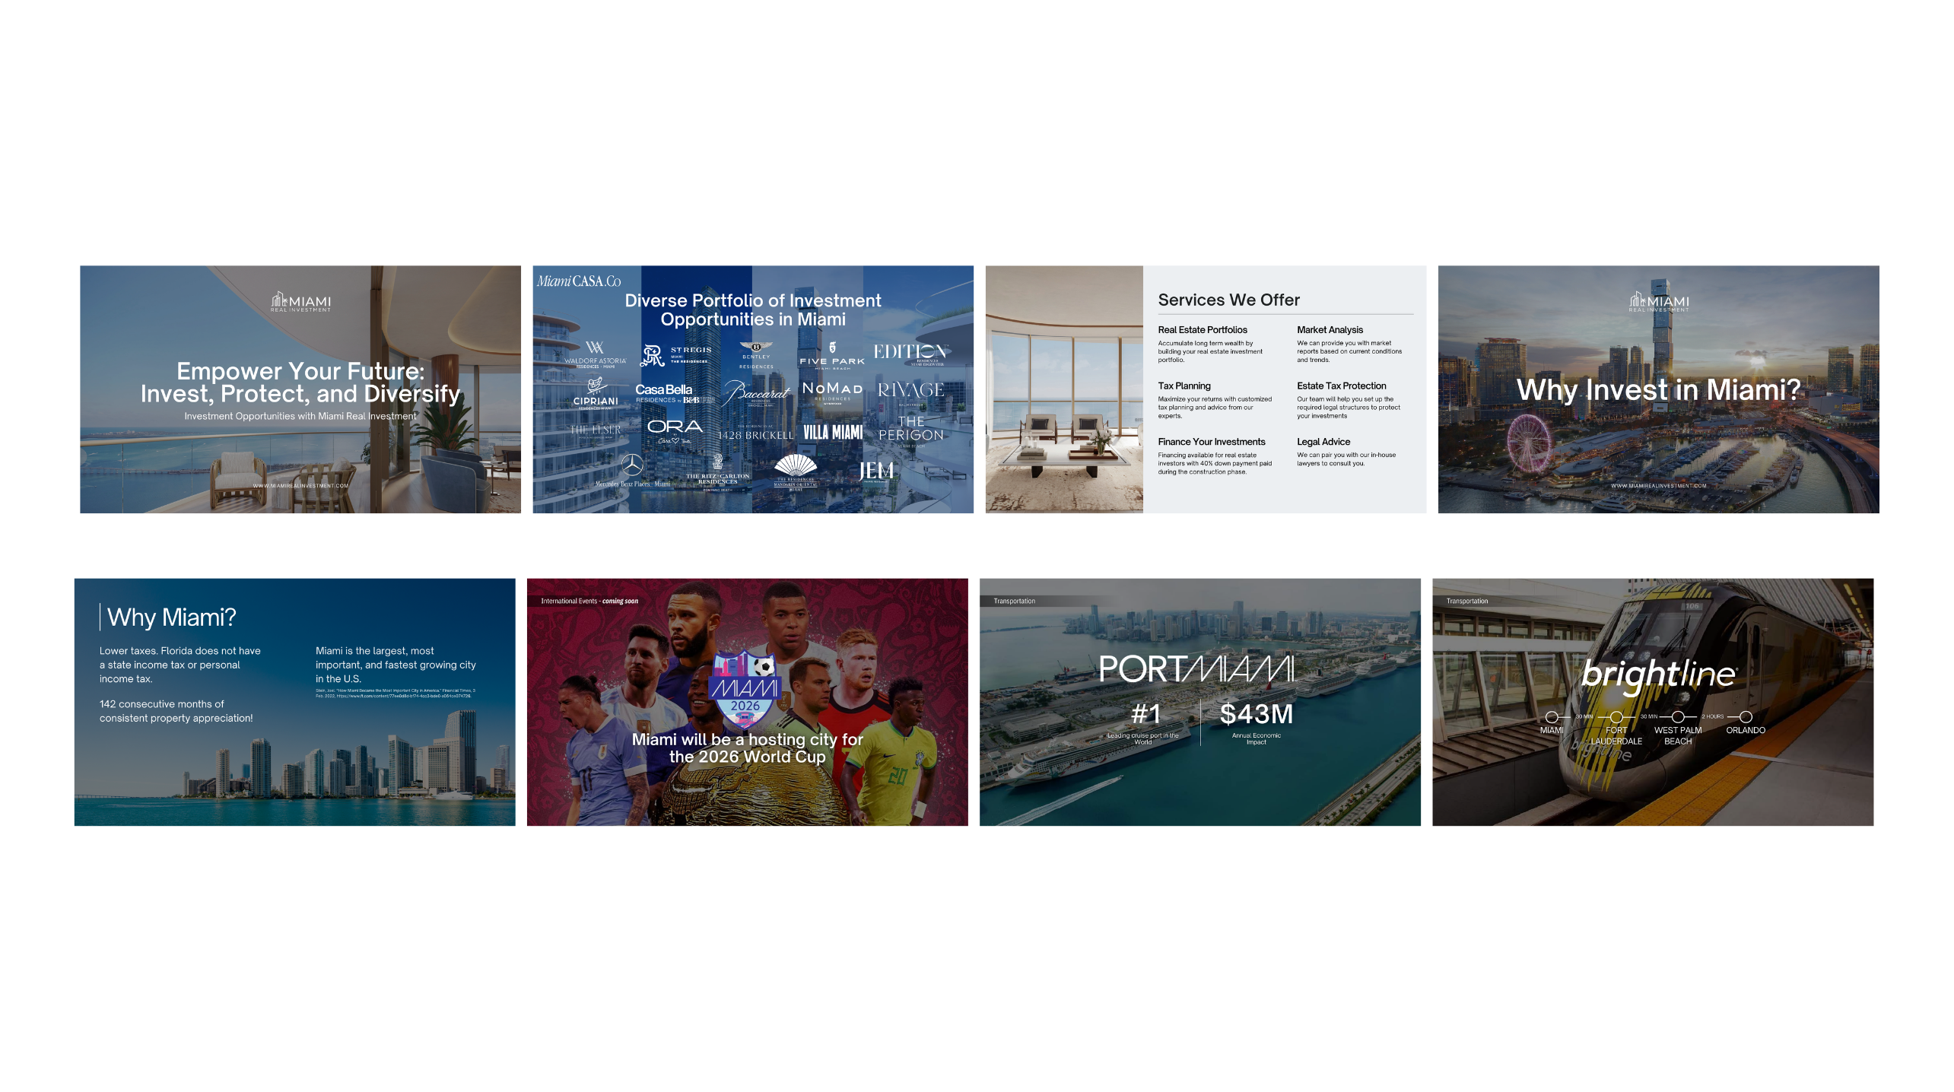1954x1092 pixels.
Task: Click the Waldorf Astoria logo
Action: 595,354
